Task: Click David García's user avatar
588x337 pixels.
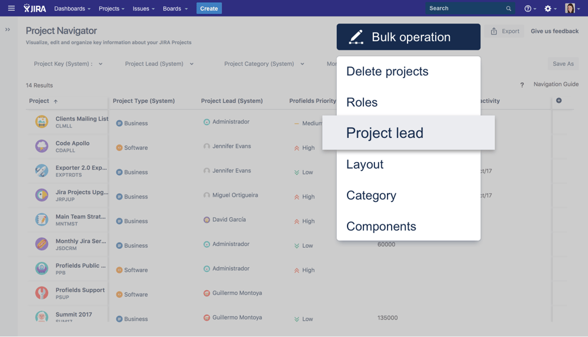Action: (206, 220)
